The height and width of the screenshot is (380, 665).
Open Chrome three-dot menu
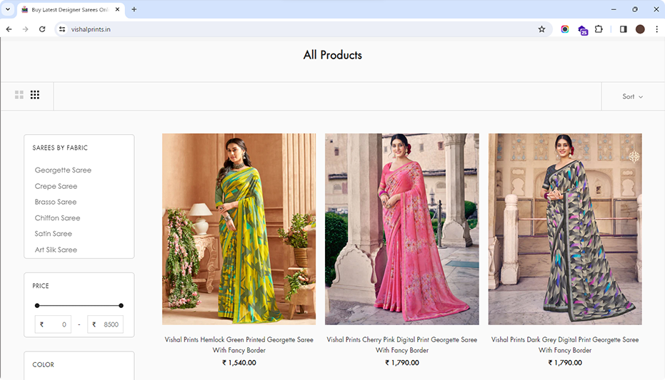[656, 29]
